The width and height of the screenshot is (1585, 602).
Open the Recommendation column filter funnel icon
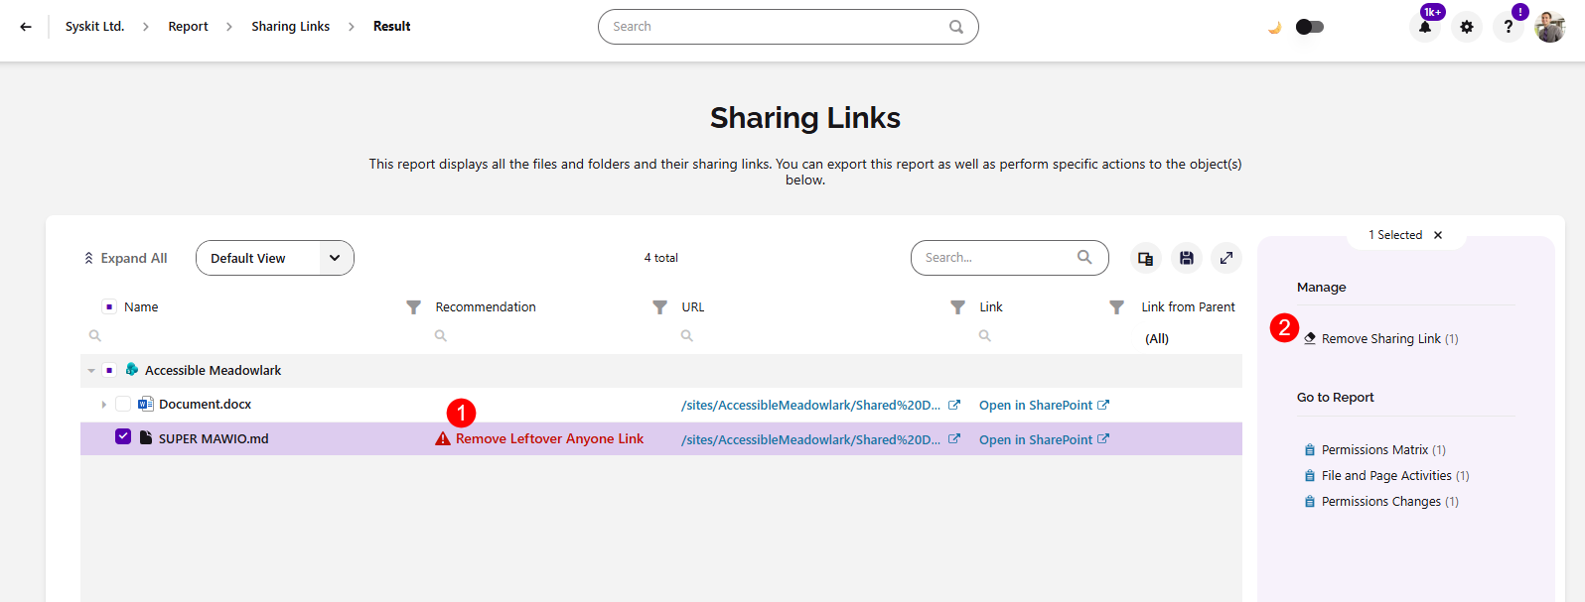659,307
